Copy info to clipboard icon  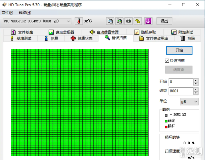coord(110,21)
